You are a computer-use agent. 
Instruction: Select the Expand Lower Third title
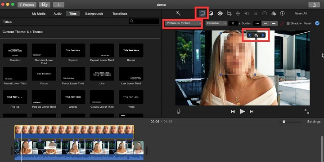pyautogui.click(x=102, y=50)
